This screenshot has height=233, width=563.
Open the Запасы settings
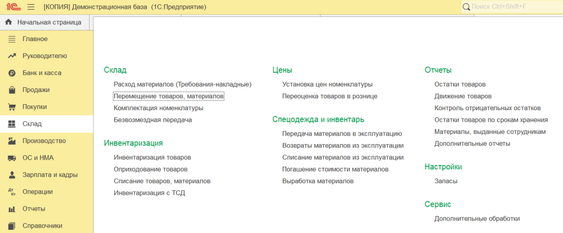point(446,181)
